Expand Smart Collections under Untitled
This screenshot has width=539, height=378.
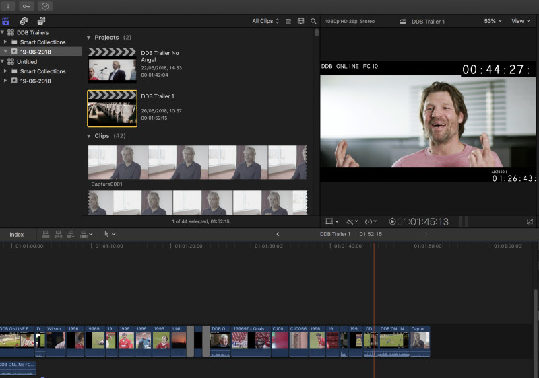5,71
